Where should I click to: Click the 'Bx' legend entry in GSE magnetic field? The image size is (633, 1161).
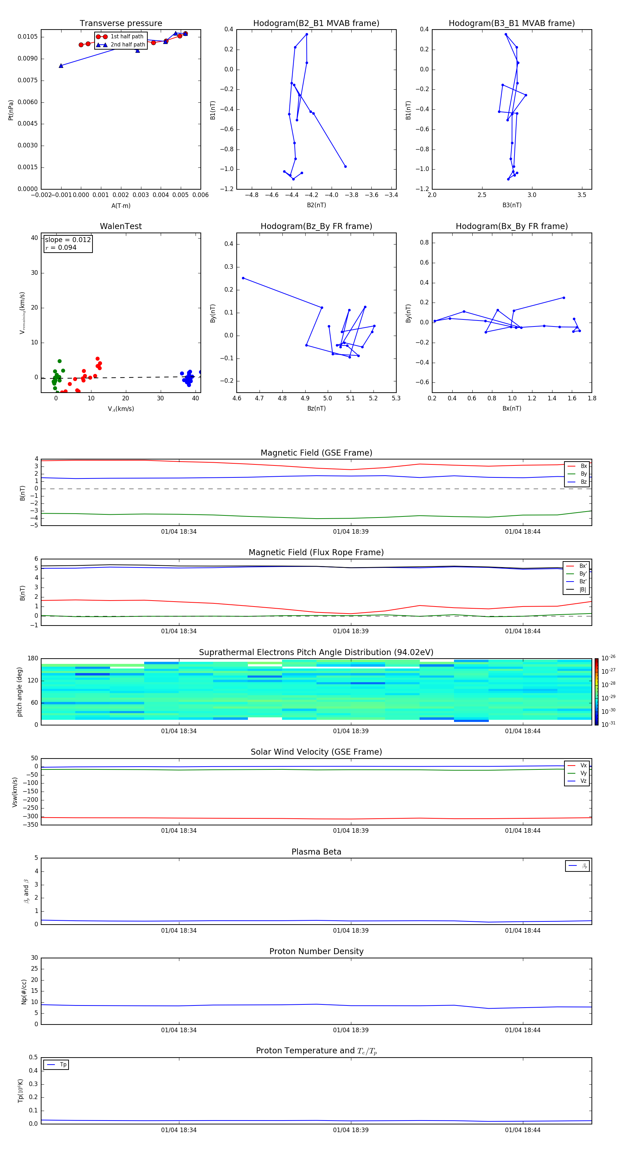click(x=577, y=466)
